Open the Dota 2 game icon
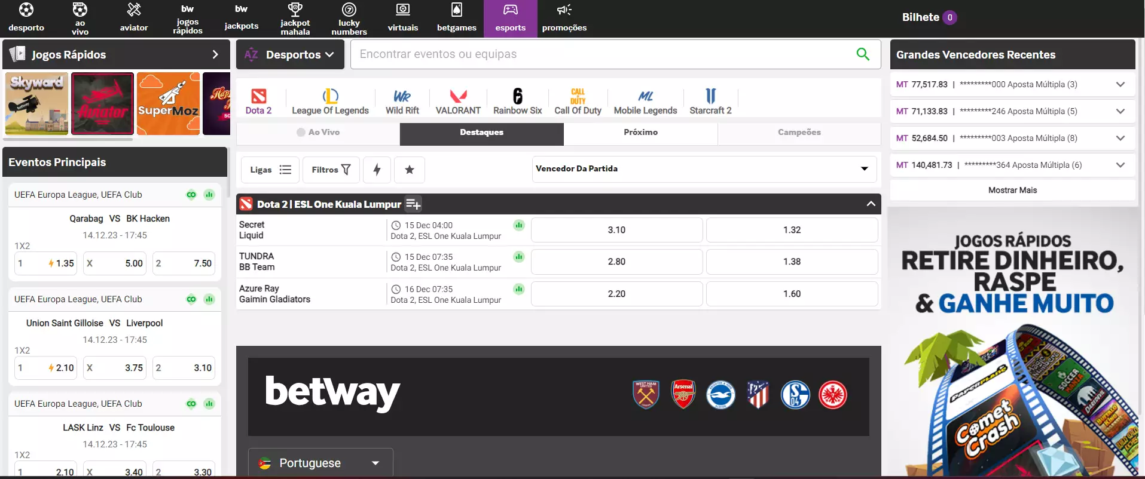This screenshot has height=479, width=1145. pos(258,97)
